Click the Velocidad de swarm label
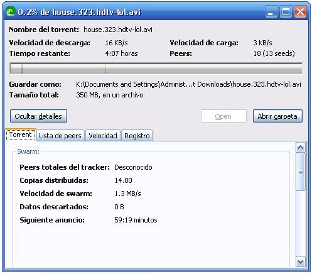This screenshot has width=312, height=274. point(56,194)
